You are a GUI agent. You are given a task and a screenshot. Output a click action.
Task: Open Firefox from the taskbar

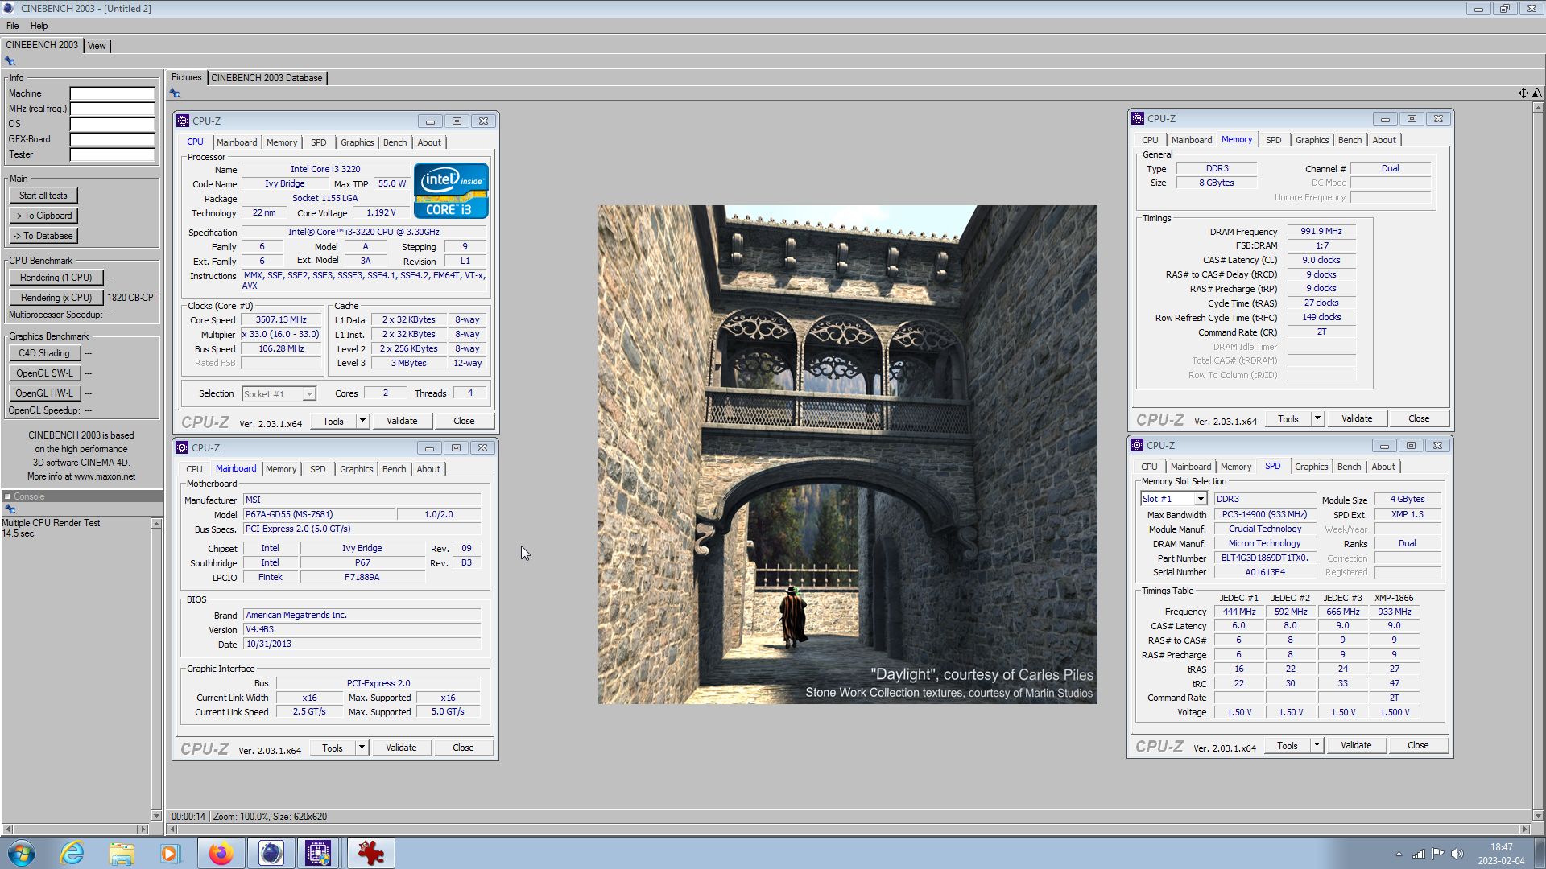[221, 853]
